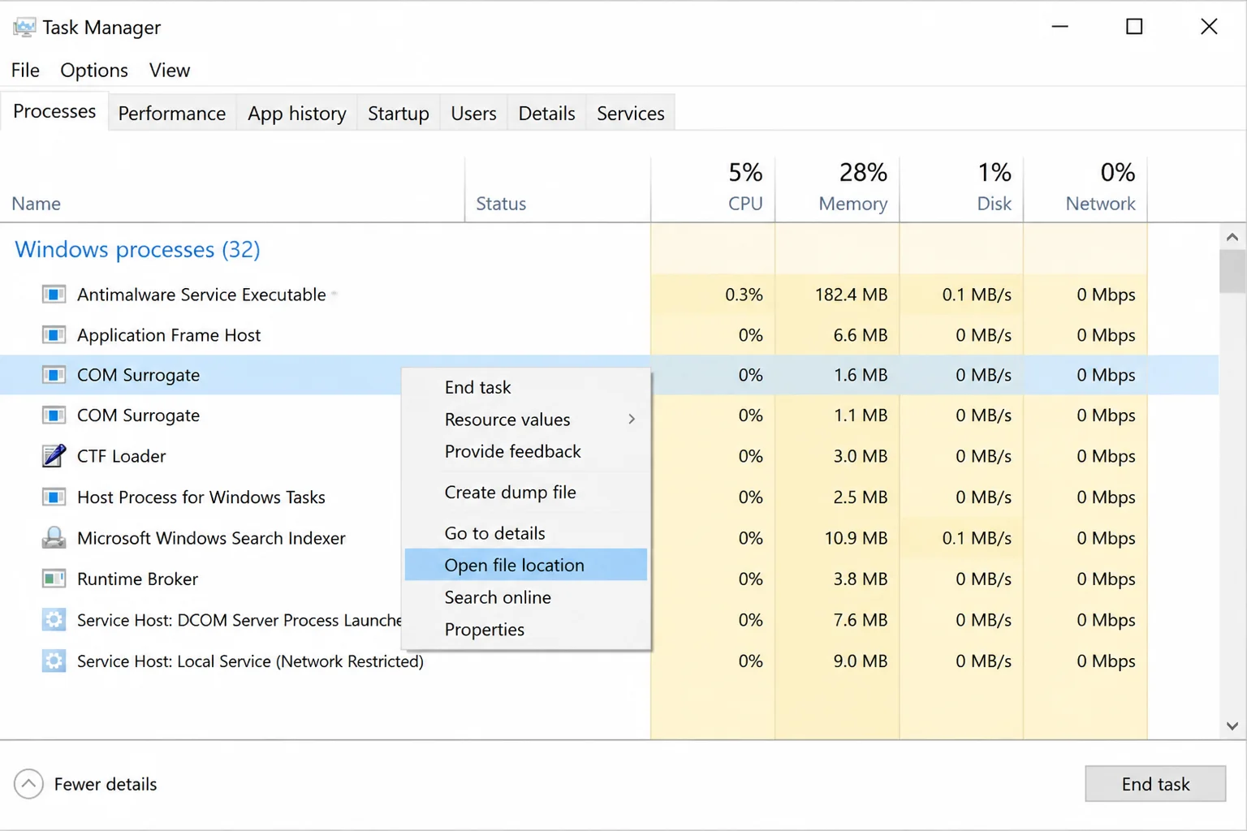Click the Fewer details link text
Image resolution: width=1247 pixels, height=831 pixels.
click(x=106, y=784)
